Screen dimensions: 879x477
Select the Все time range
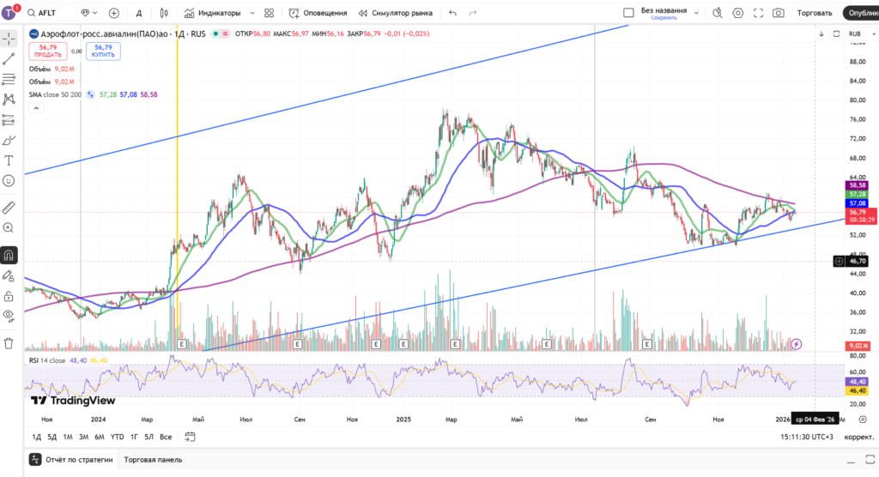tap(166, 437)
